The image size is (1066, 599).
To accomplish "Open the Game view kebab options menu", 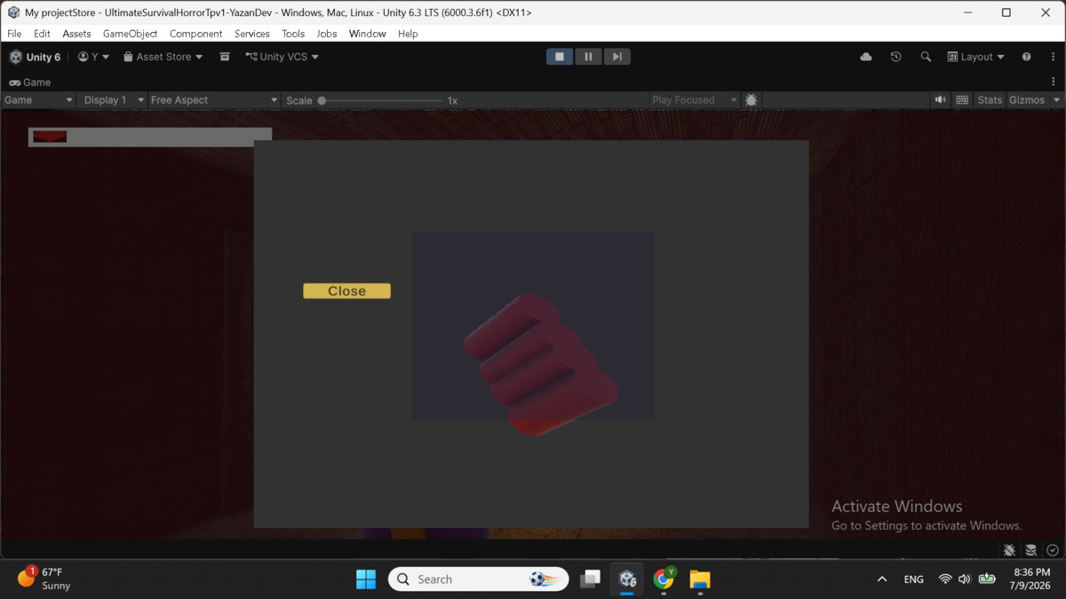I will (x=1054, y=82).
